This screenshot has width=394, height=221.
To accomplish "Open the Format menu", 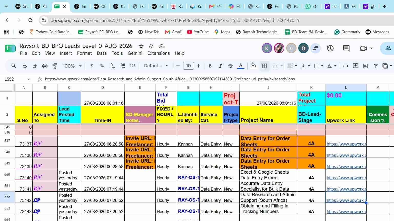I will (x=84, y=53).
